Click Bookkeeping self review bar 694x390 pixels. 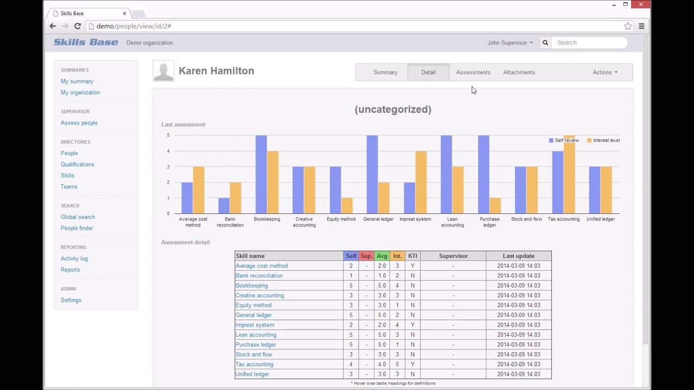[x=261, y=174]
